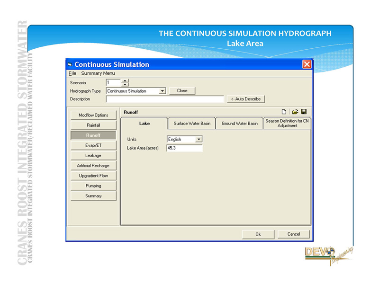
Task: Increase Scenario number with up arrow
Action: click(125, 80)
